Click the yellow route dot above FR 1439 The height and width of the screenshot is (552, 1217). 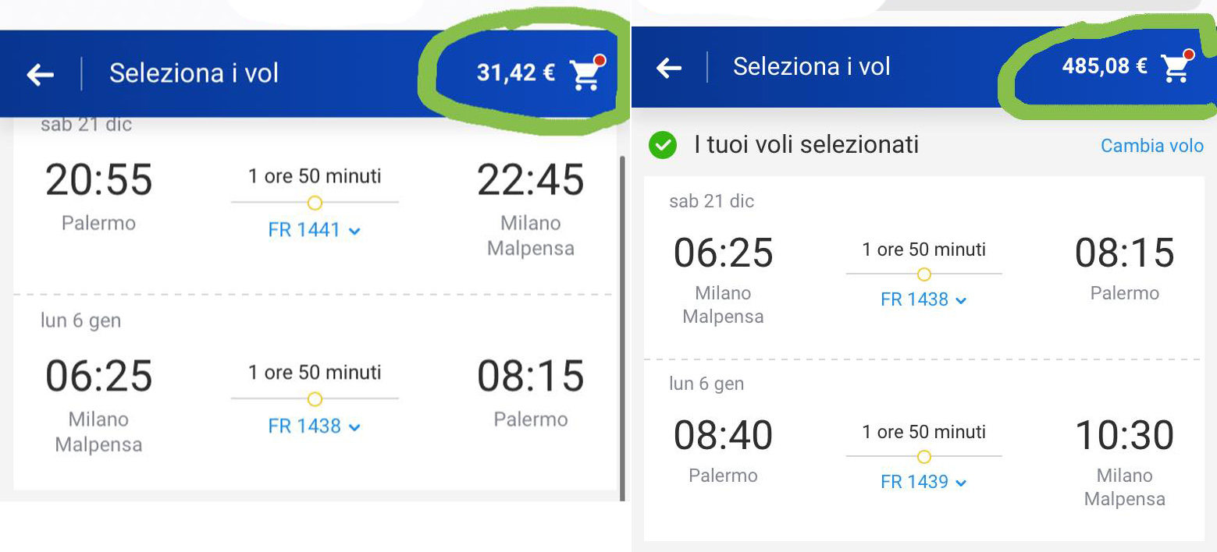click(924, 457)
